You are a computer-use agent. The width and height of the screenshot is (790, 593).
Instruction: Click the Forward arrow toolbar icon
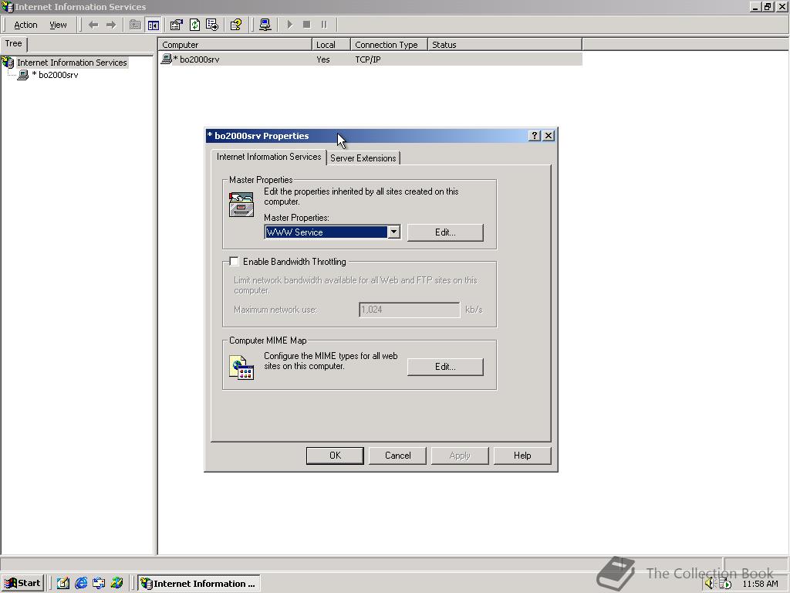111,25
